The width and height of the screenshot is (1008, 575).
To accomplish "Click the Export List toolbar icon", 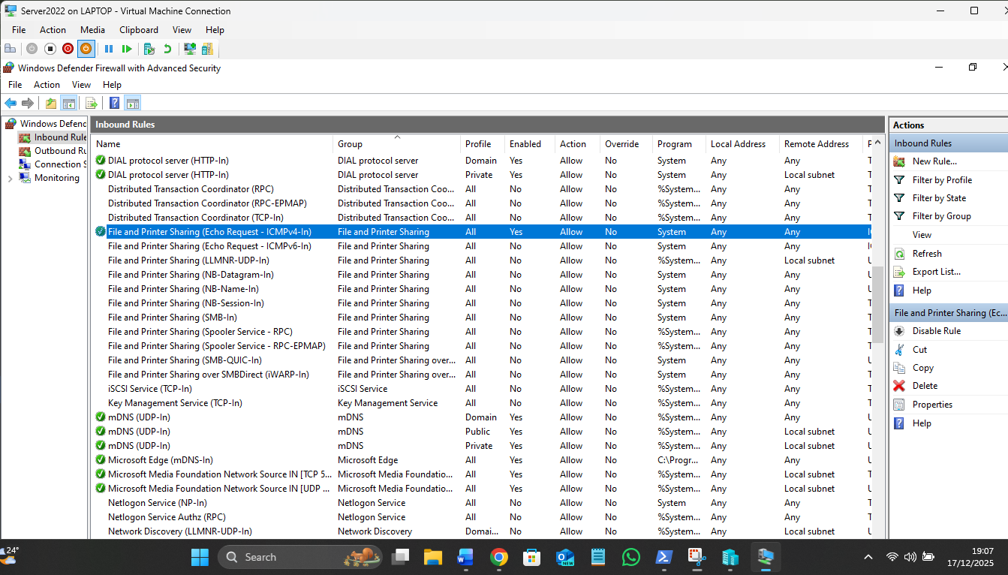I will click(92, 103).
